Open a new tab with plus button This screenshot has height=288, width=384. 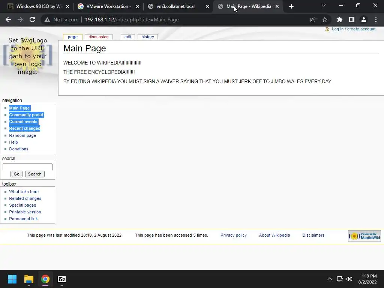click(x=291, y=6)
